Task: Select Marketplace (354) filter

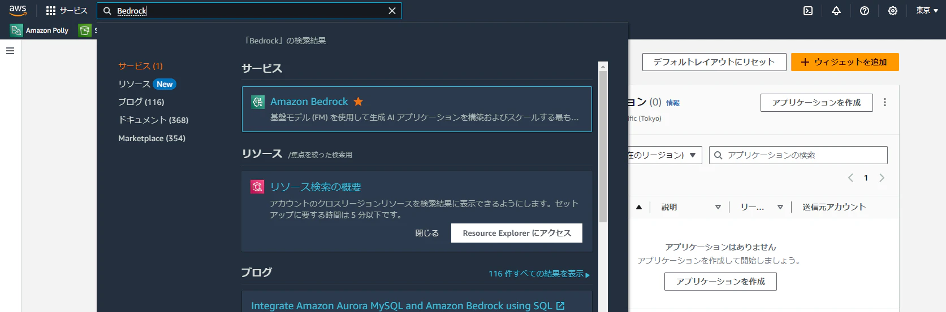Action: click(x=152, y=138)
